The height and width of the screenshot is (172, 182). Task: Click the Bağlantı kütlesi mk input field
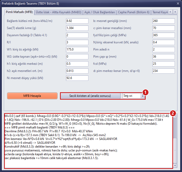(77, 21)
